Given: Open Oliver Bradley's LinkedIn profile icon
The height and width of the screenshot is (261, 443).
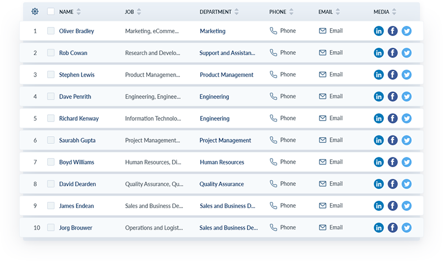Looking at the screenshot, I should 378,31.
